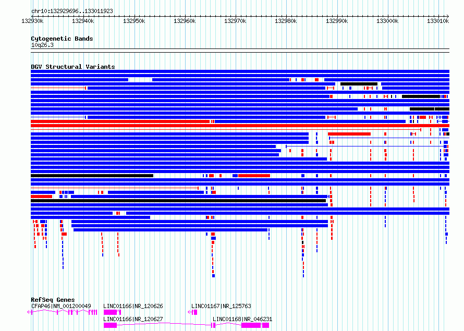Select the 132960k ruler tick label
This screenshot has width=464, height=331.
(185, 21)
